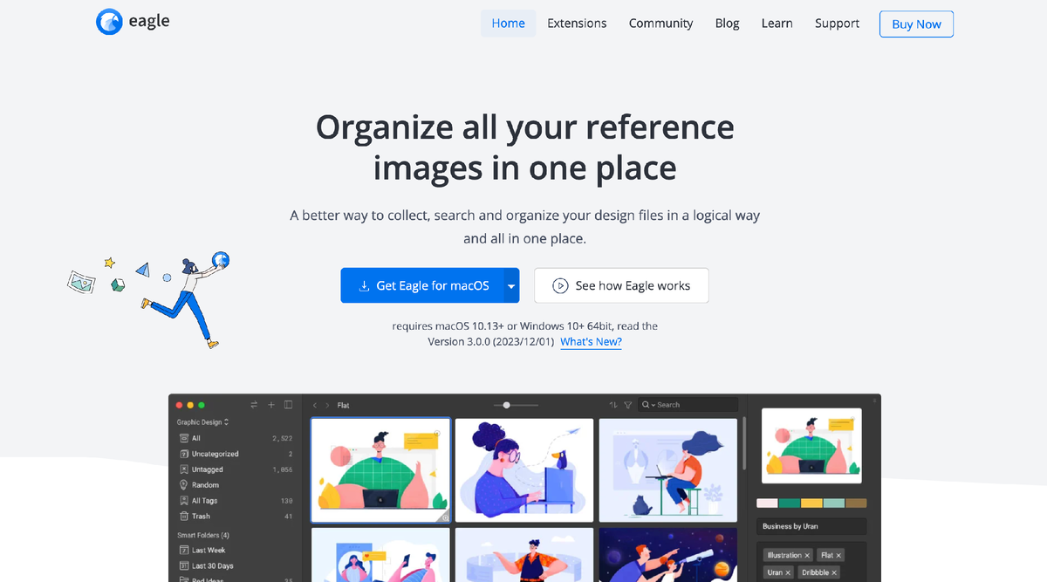Click the plus add icon in app sidebar
This screenshot has height=582, width=1047.
click(x=271, y=405)
